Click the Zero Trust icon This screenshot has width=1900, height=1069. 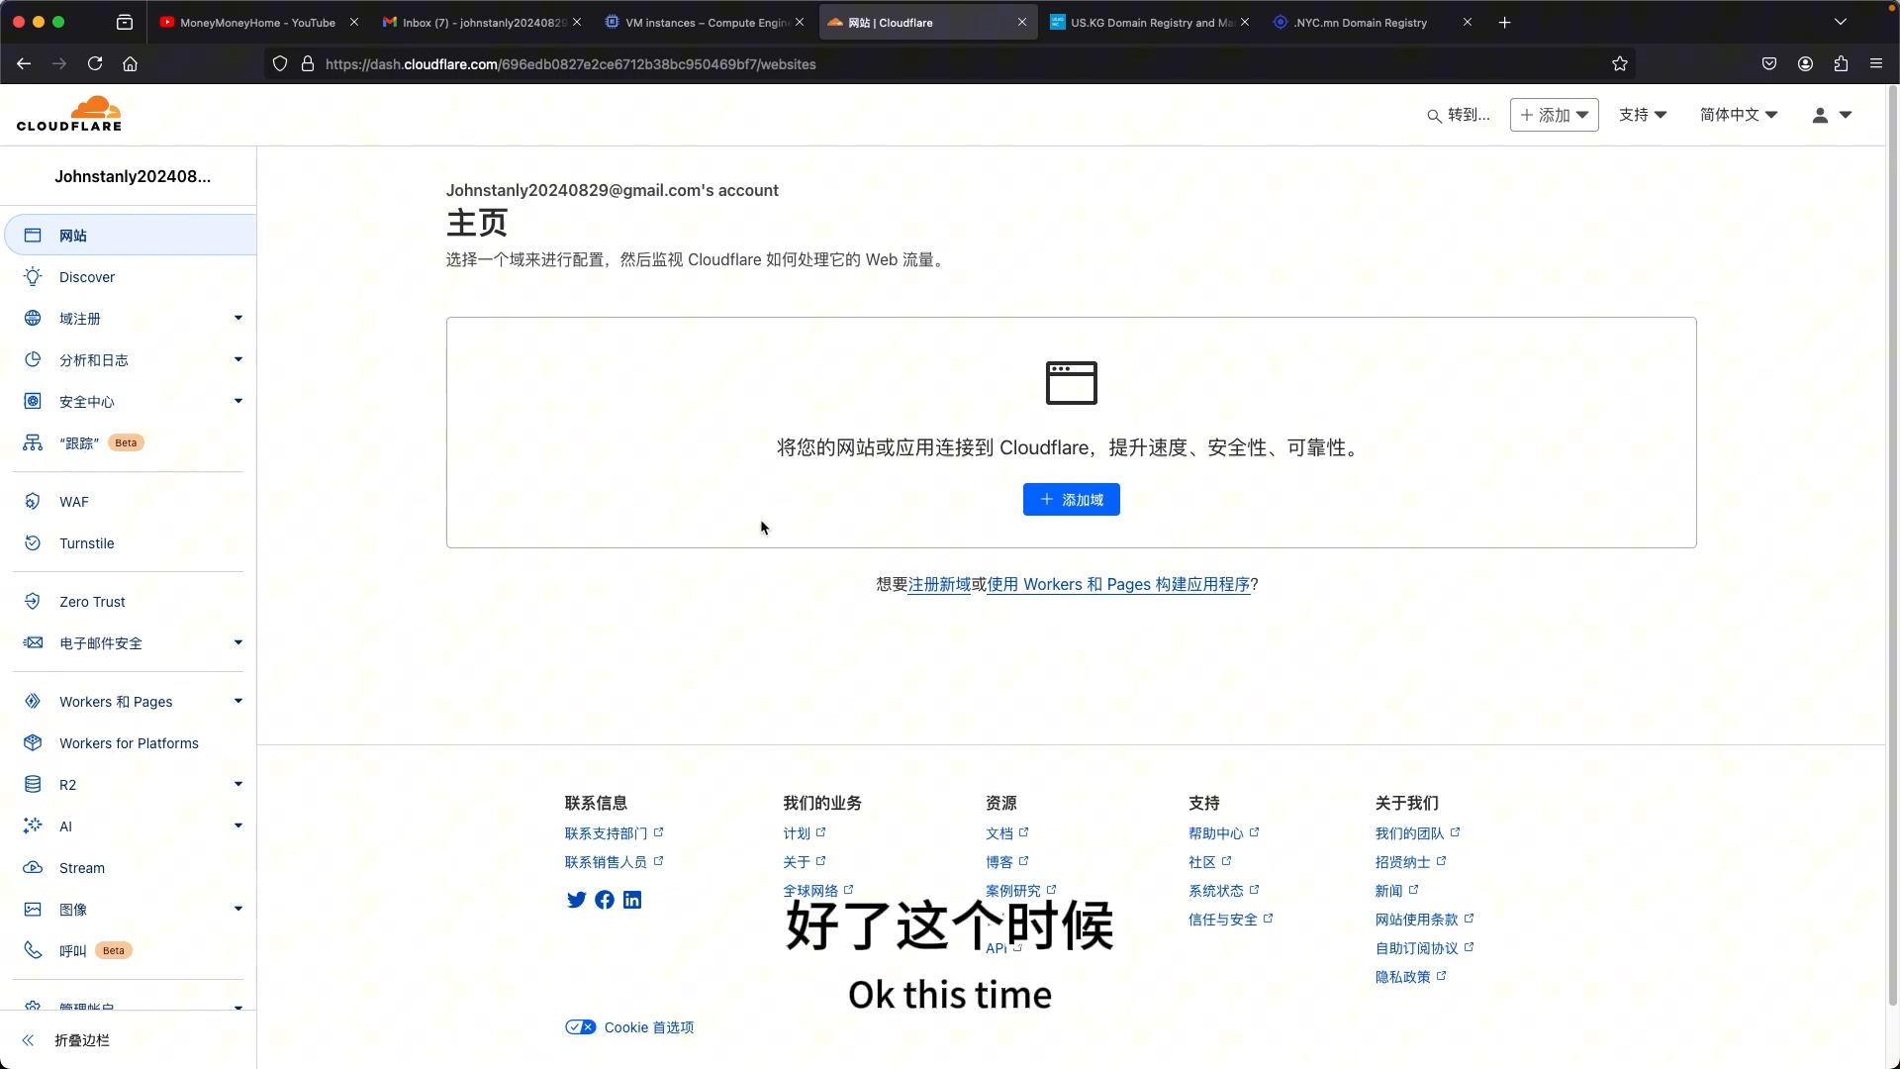pyautogui.click(x=33, y=602)
